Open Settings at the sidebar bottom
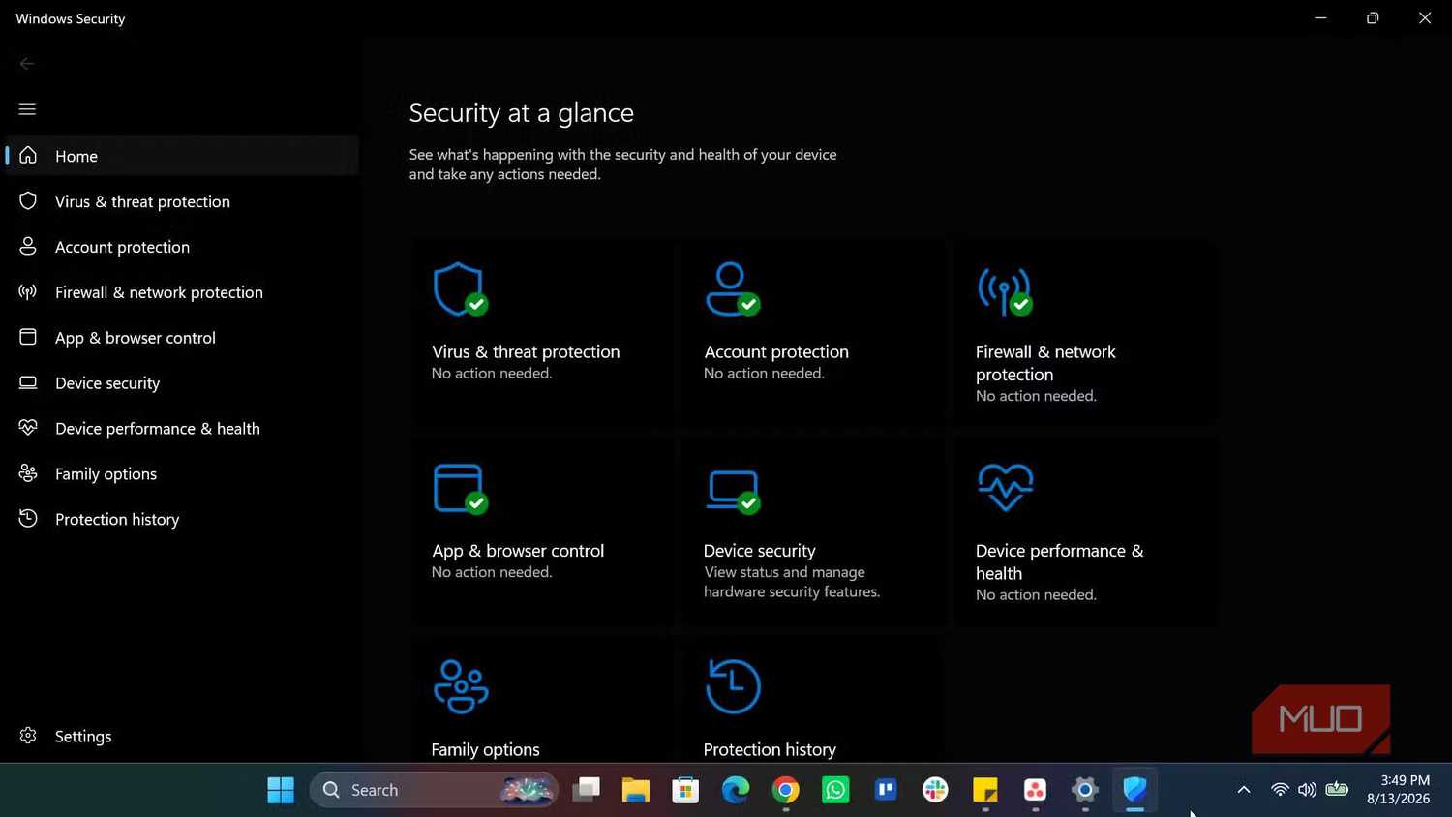The image size is (1452, 817). [182, 737]
